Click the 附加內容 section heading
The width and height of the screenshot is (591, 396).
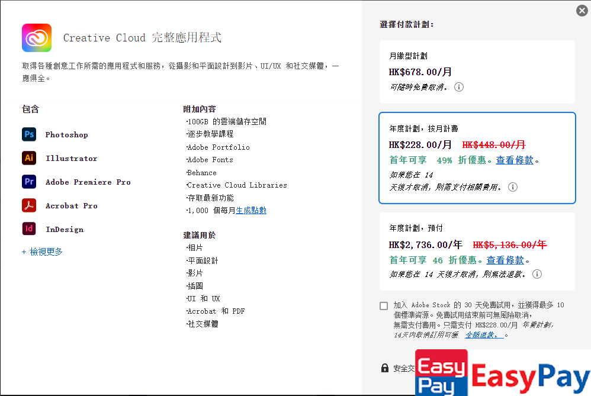coord(200,110)
